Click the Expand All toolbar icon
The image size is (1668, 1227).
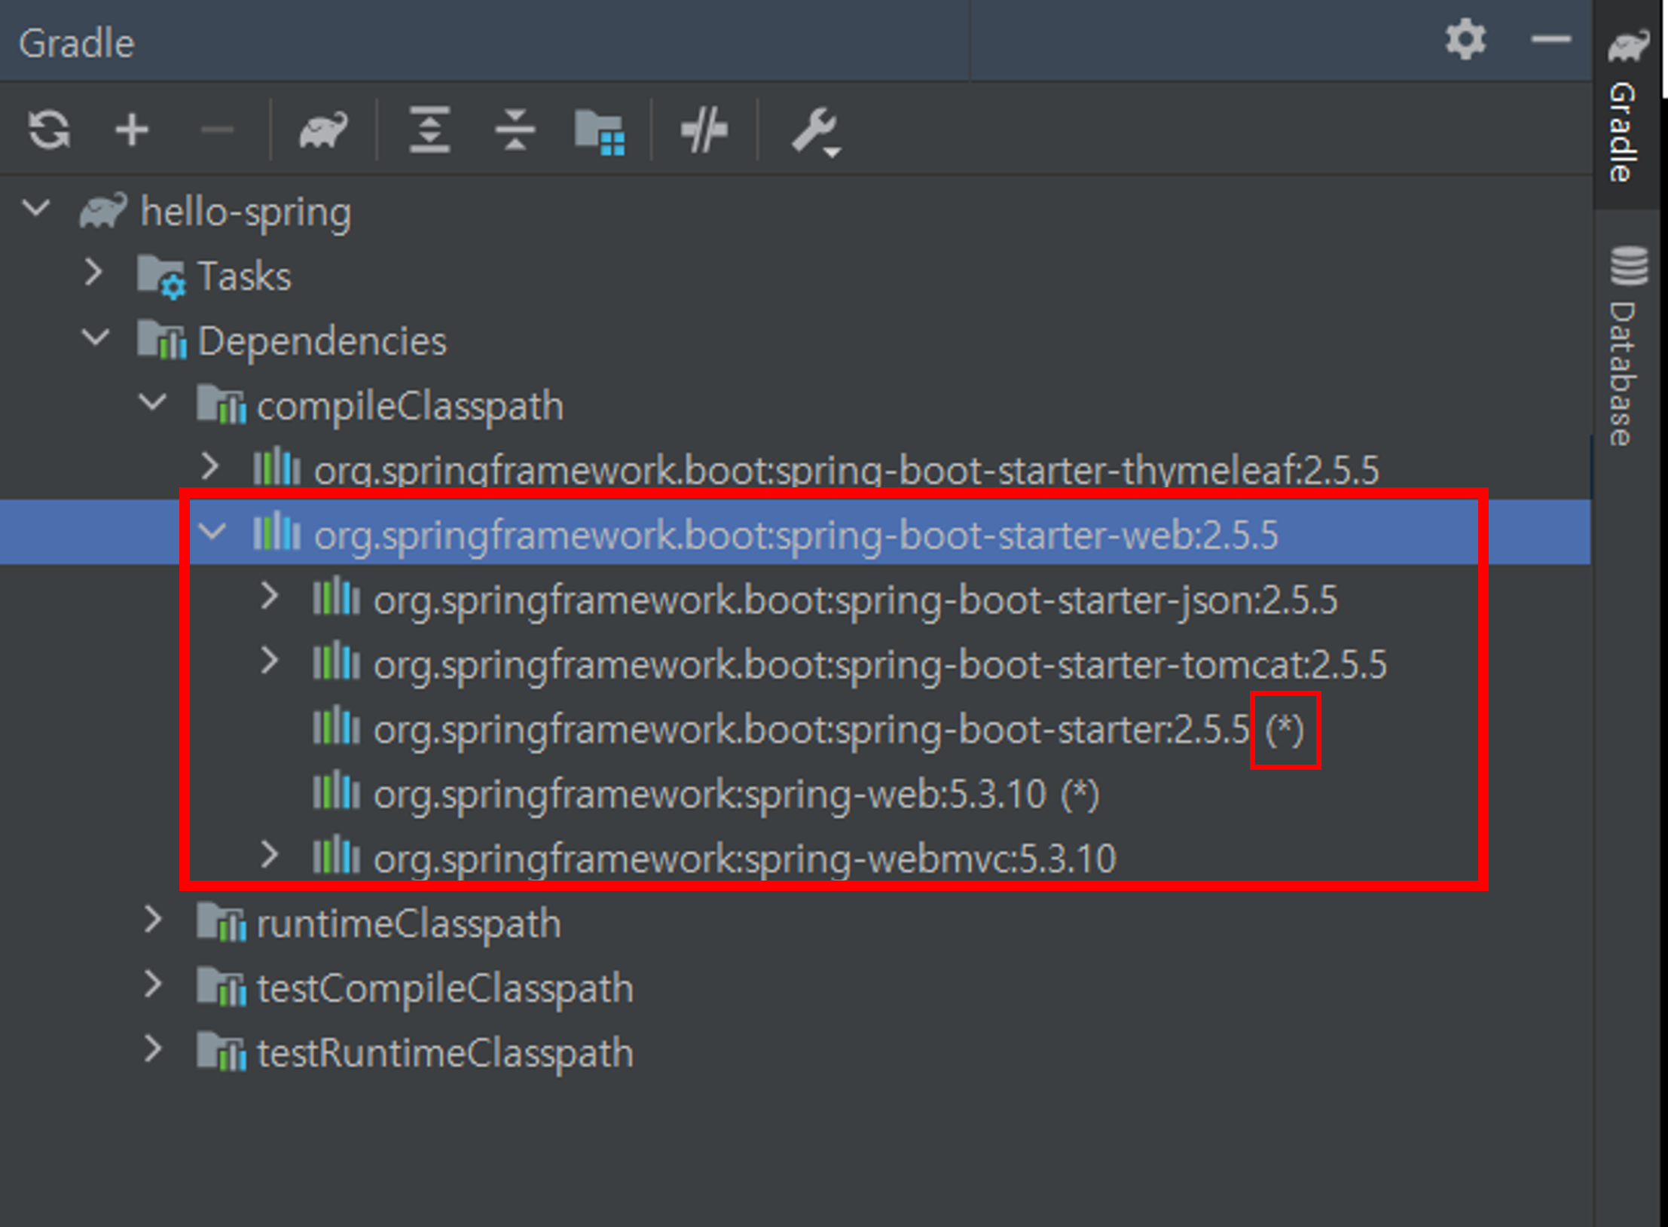tap(429, 130)
